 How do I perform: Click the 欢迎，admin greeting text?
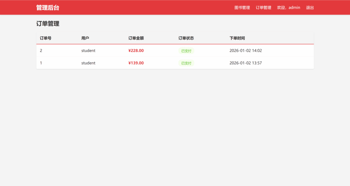[288, 7]
